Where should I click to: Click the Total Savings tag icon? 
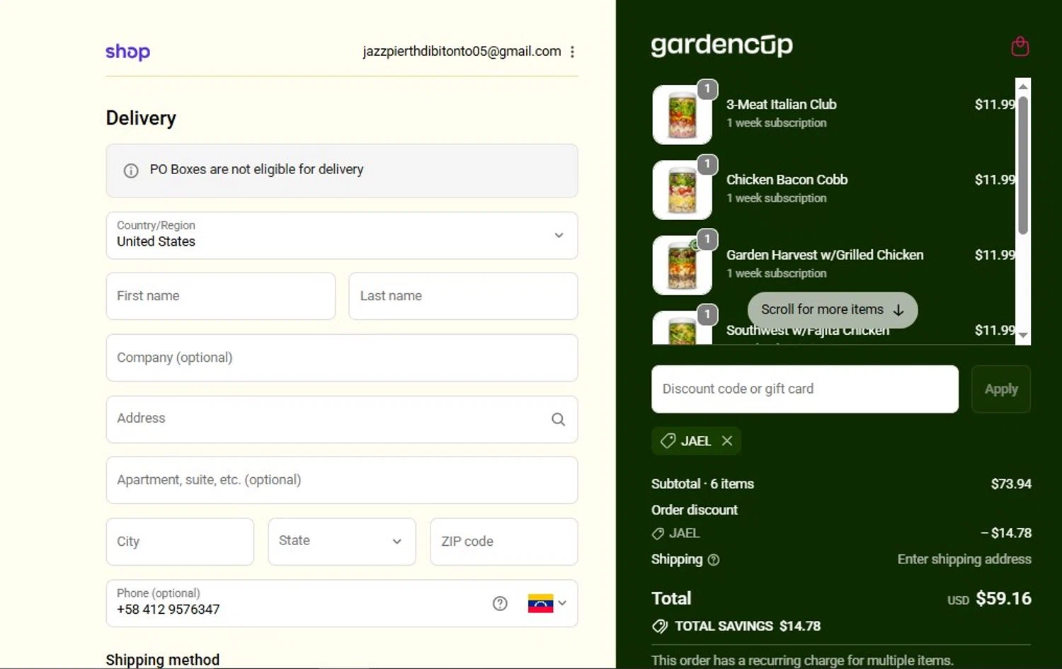tap(659, 627)
